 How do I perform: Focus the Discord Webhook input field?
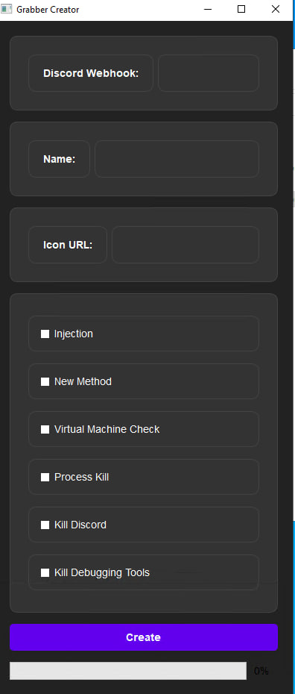[209, 73]
